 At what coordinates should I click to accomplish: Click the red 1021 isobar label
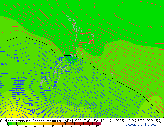point(91,43)
